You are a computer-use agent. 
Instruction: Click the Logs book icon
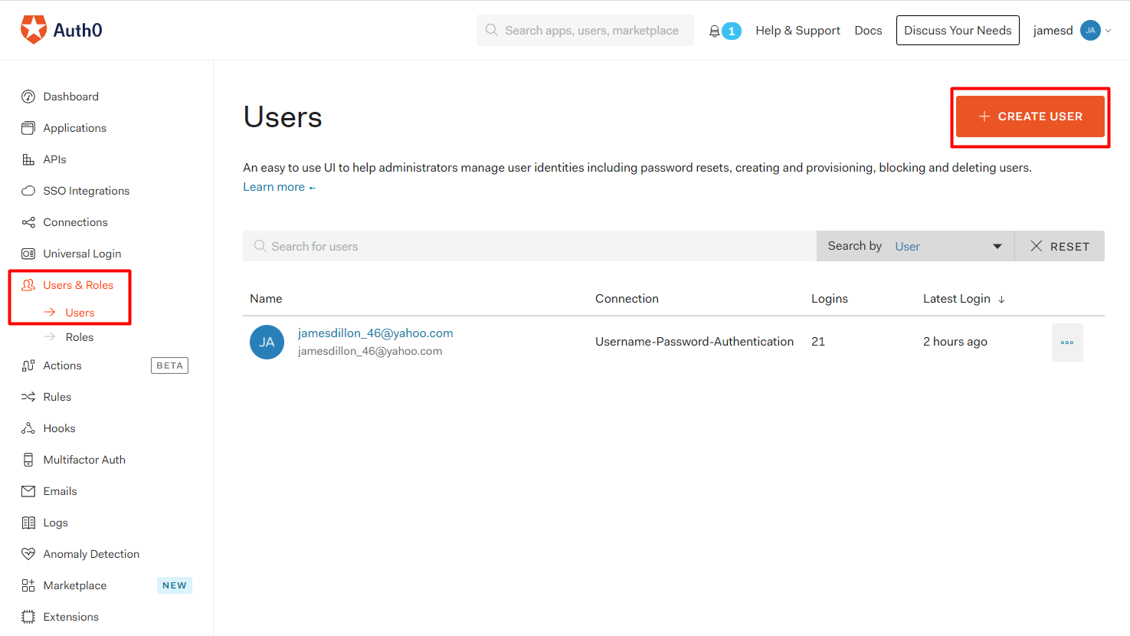28,523
